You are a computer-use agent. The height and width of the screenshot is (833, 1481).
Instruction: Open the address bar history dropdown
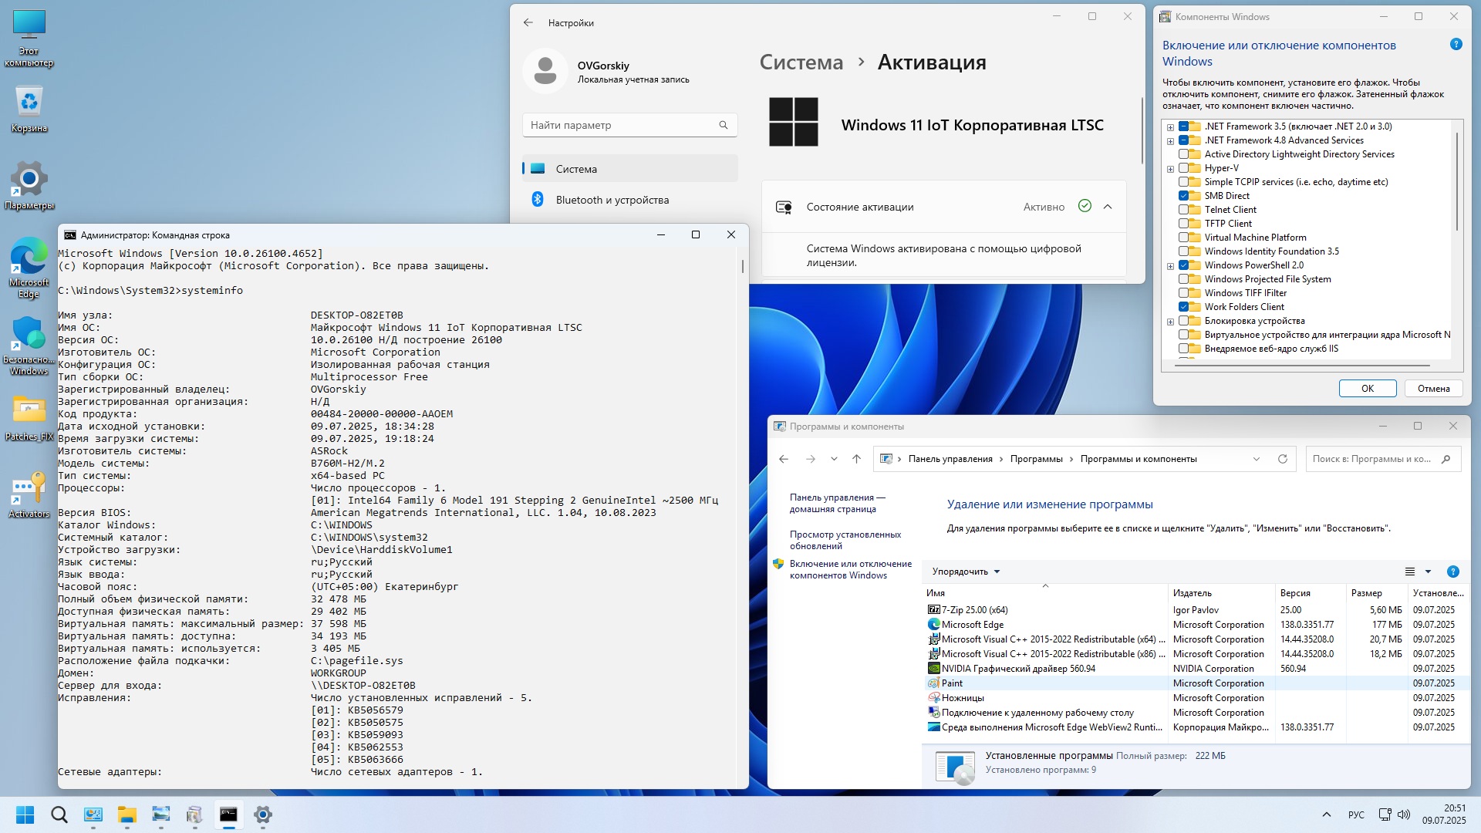[x=1257, y=459]
